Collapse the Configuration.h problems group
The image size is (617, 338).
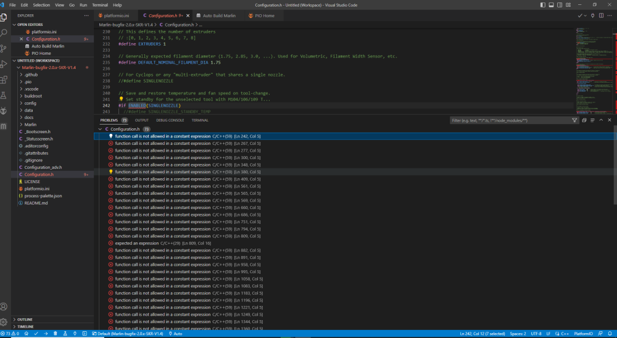click(101, 129)
